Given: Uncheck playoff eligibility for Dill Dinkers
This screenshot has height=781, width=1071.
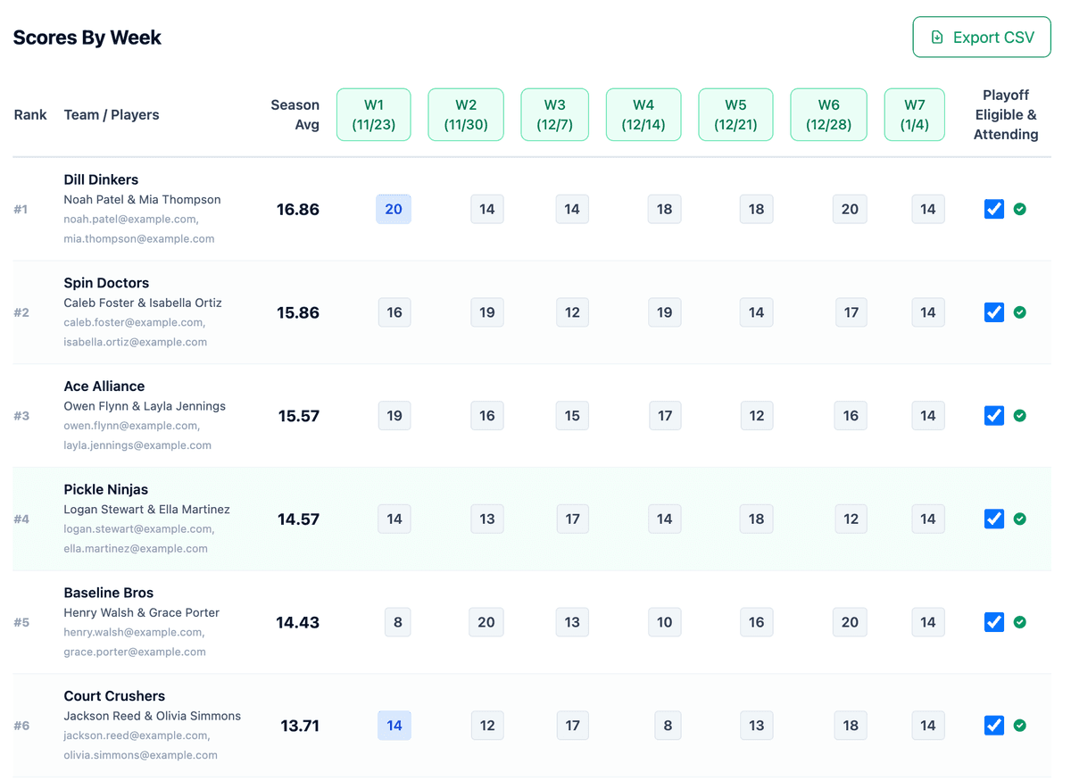Looking at the screenshot, I should (994, 209).
